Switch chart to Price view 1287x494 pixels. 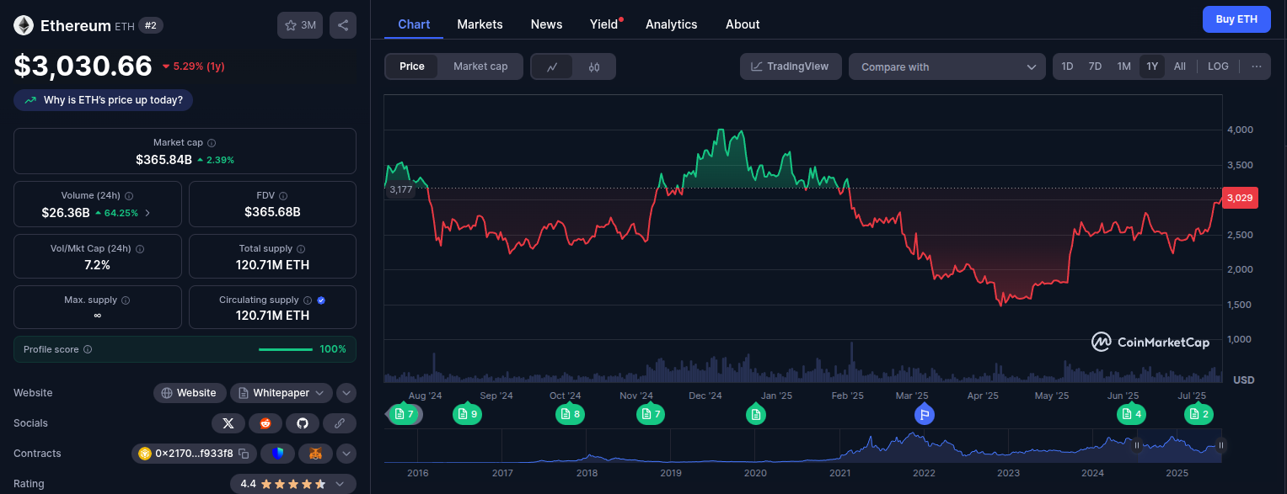pos(412,66)
